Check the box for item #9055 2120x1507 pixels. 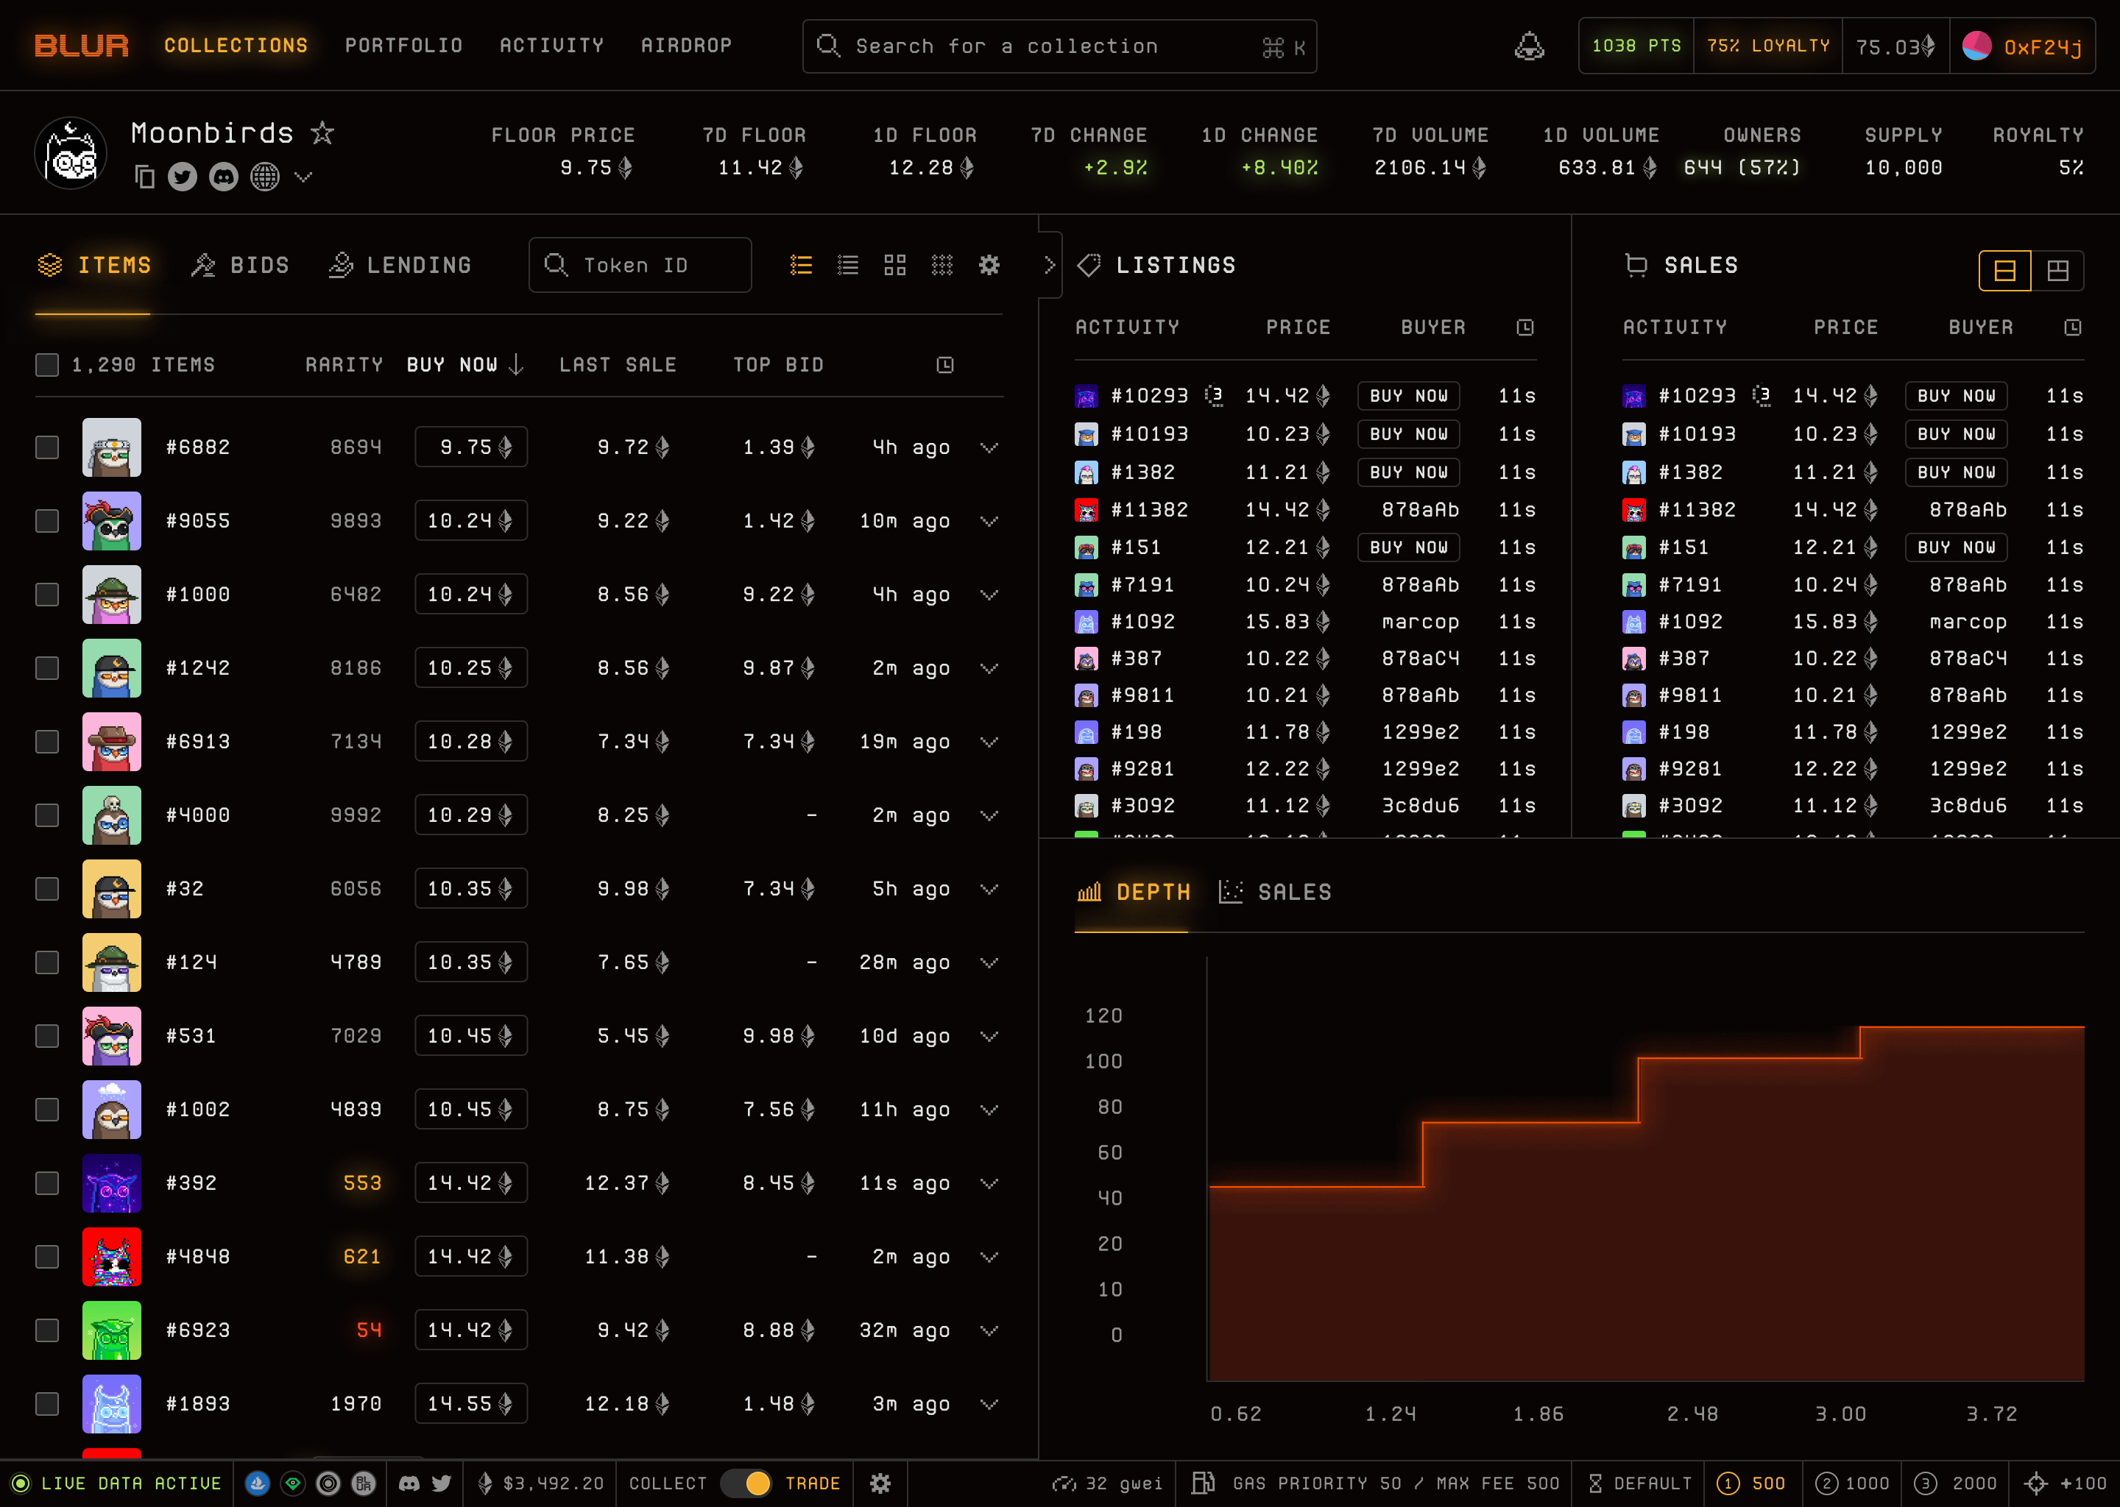click(x=46, y=520)
